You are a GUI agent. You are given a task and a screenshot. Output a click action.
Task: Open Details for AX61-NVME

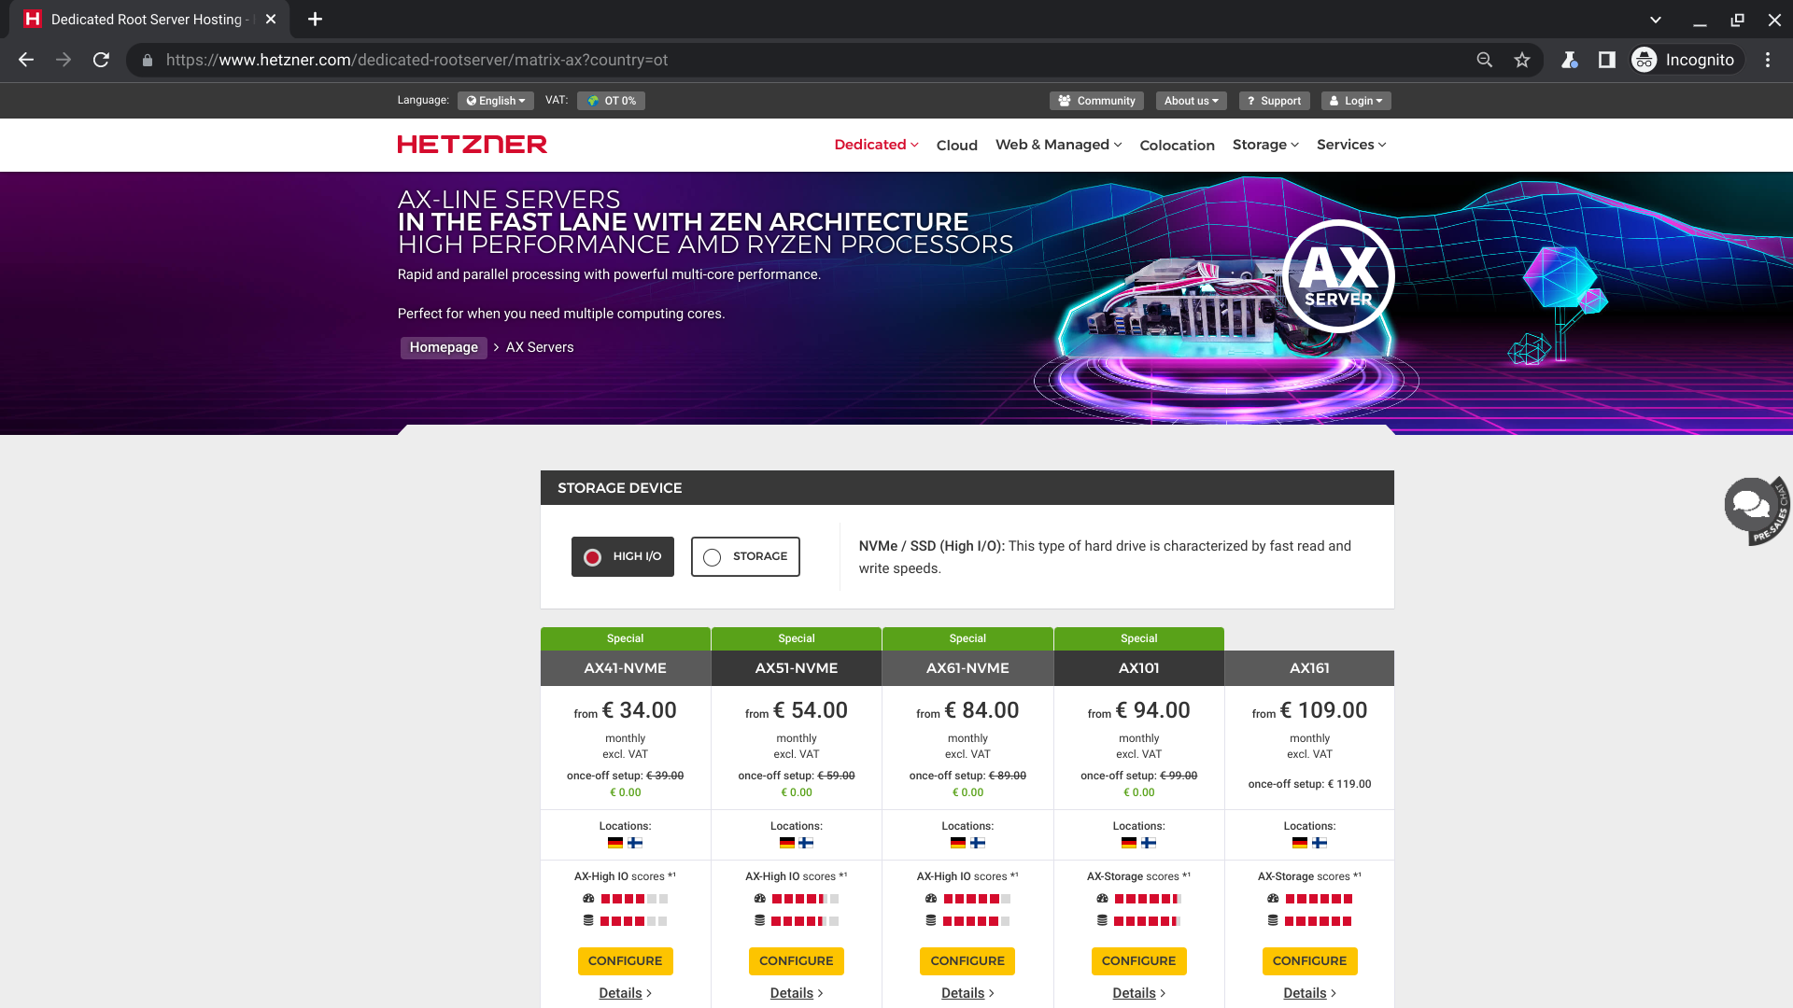pyautogui.click(x=967, y=993)
